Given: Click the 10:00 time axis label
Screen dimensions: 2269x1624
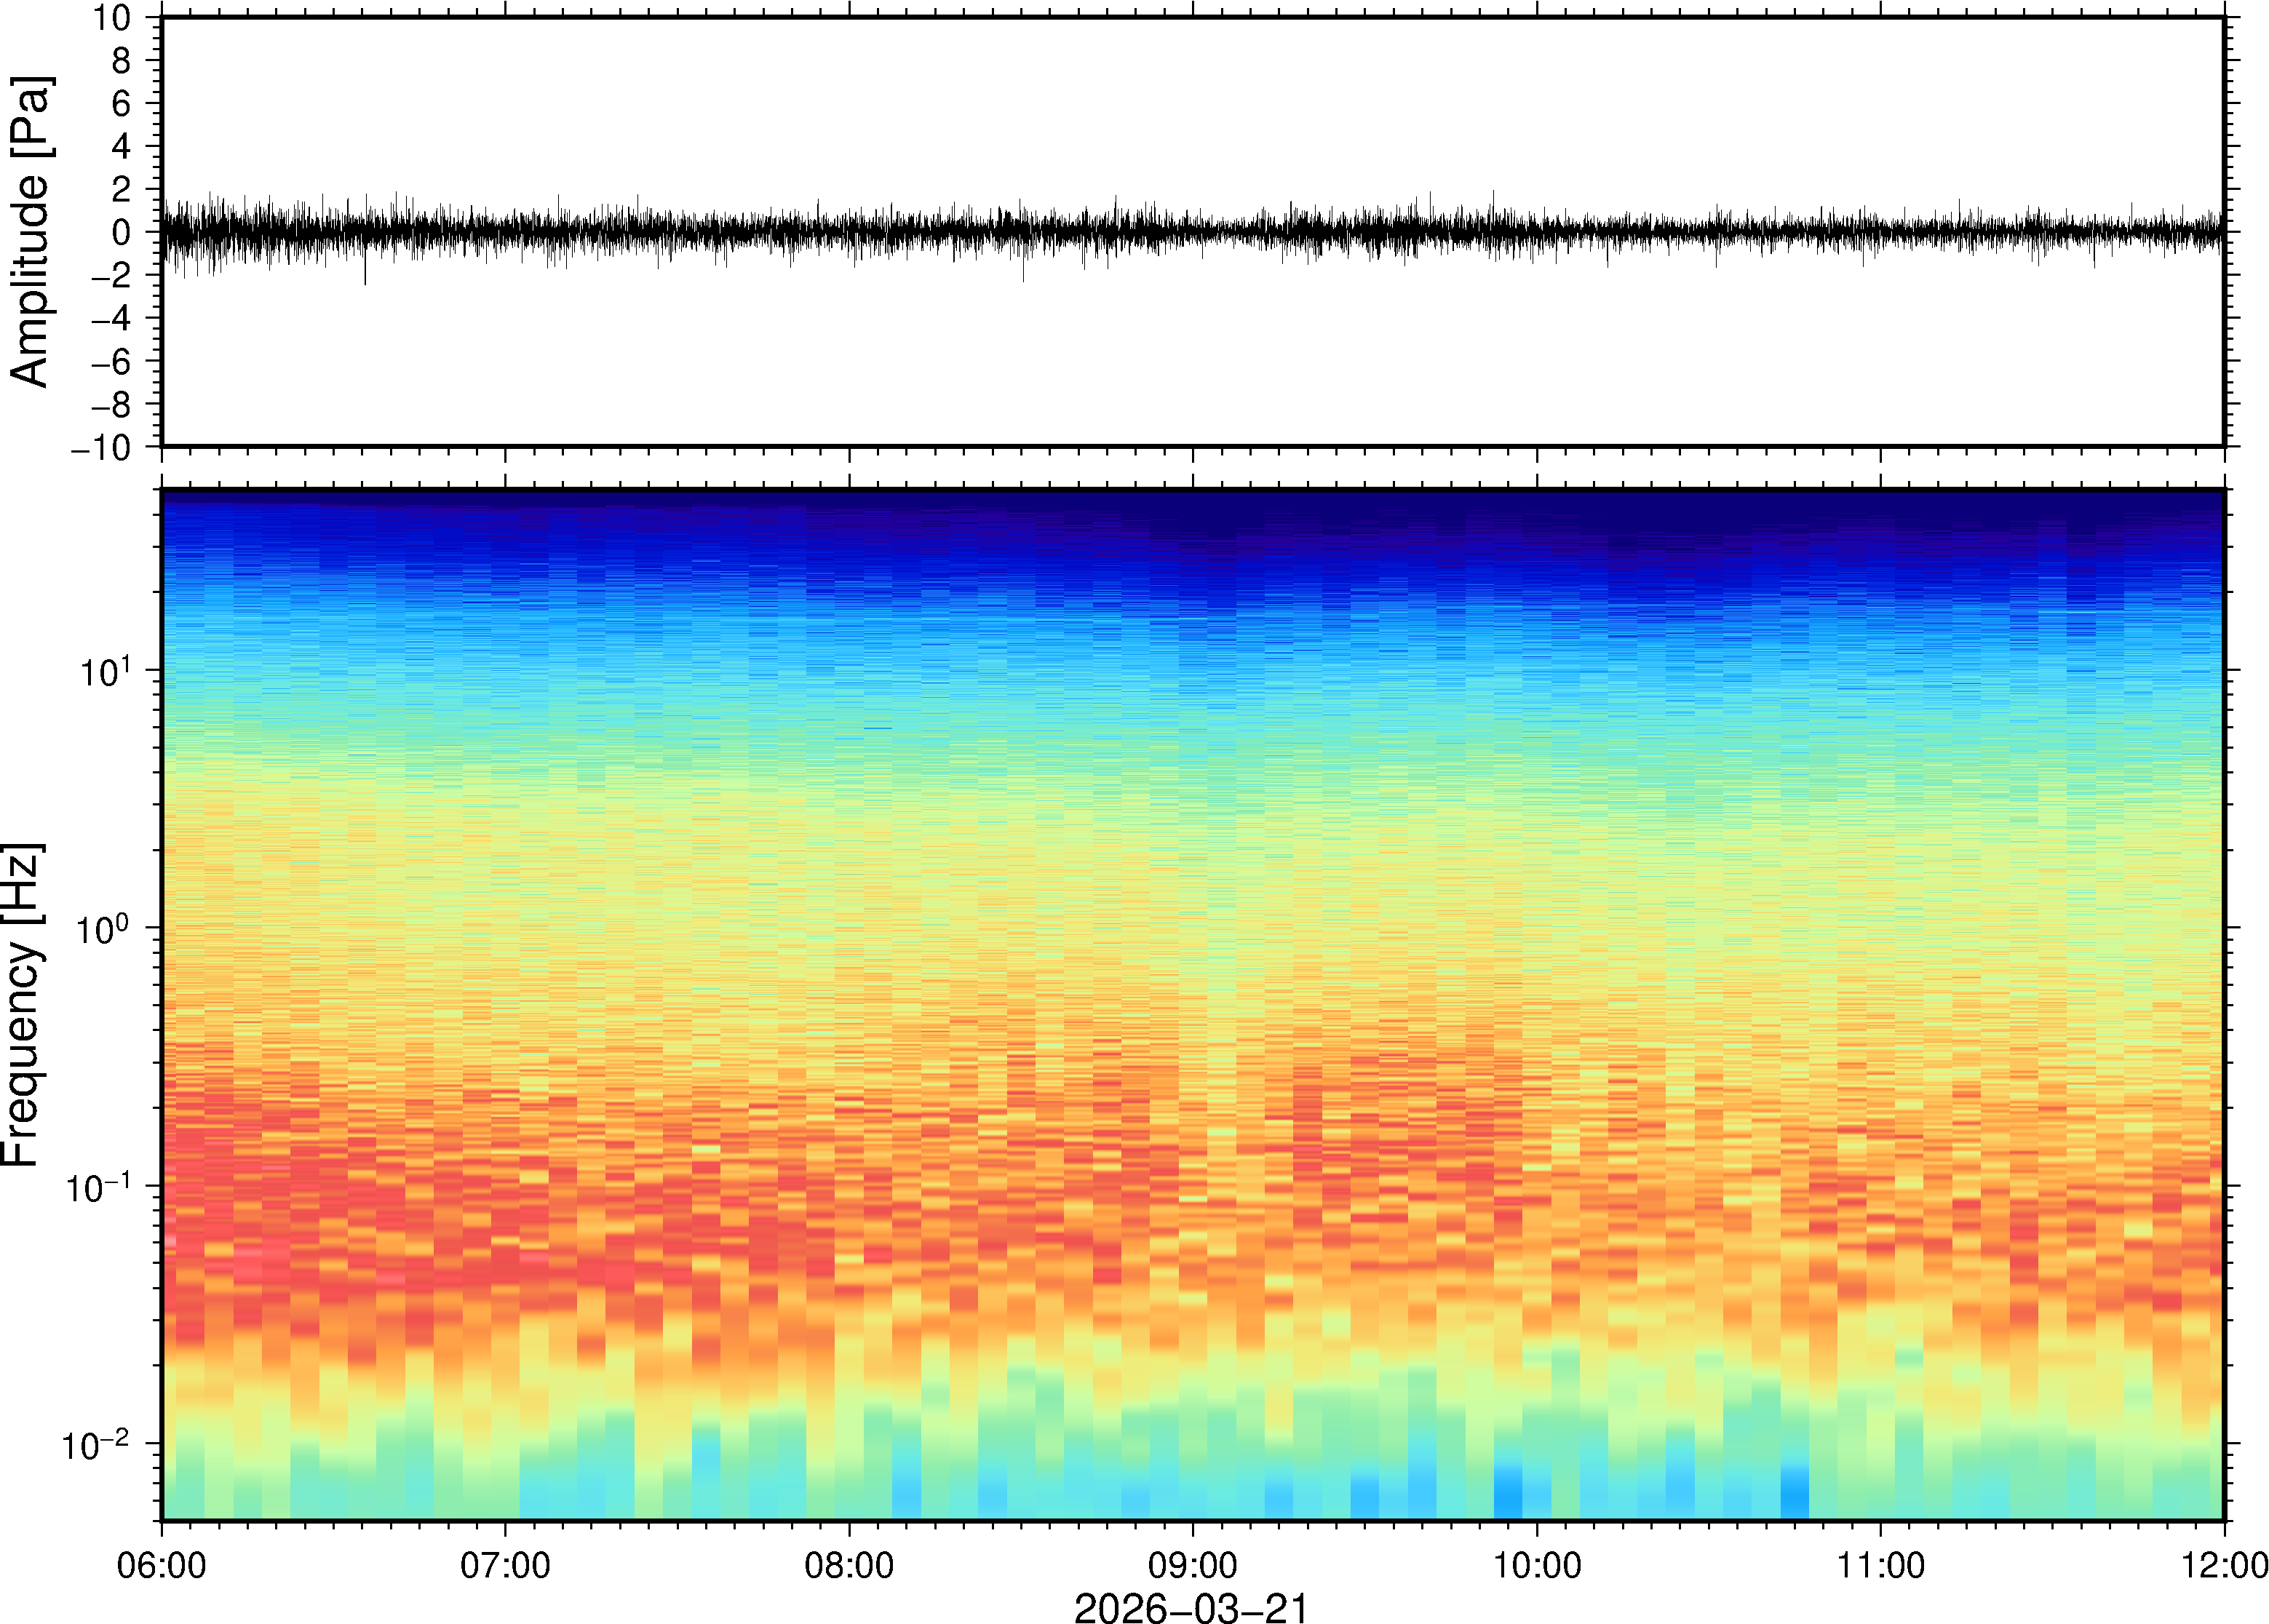Looking at the screenshot, I should (x=1536, y=1565).
